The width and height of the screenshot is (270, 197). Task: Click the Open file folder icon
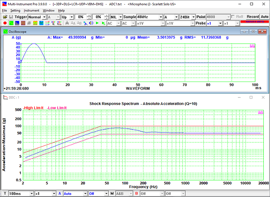5,17
